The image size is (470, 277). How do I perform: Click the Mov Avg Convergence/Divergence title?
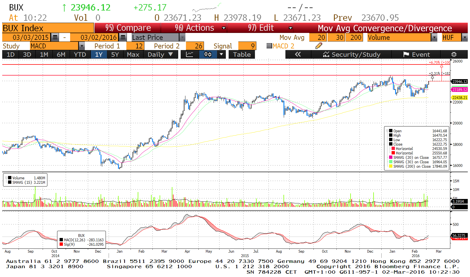[x=385, y=28]
